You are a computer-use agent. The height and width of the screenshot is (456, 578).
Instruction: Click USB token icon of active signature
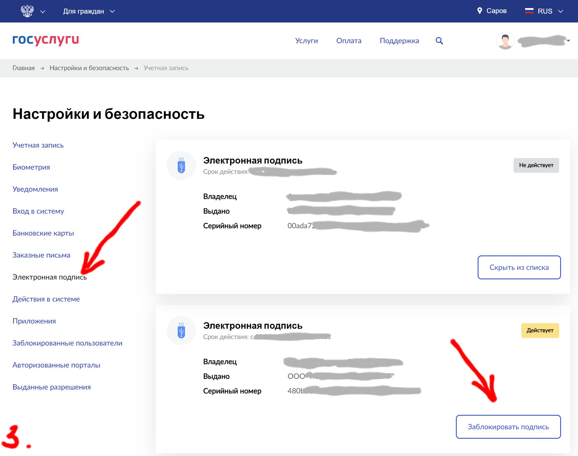click(181, 331)
